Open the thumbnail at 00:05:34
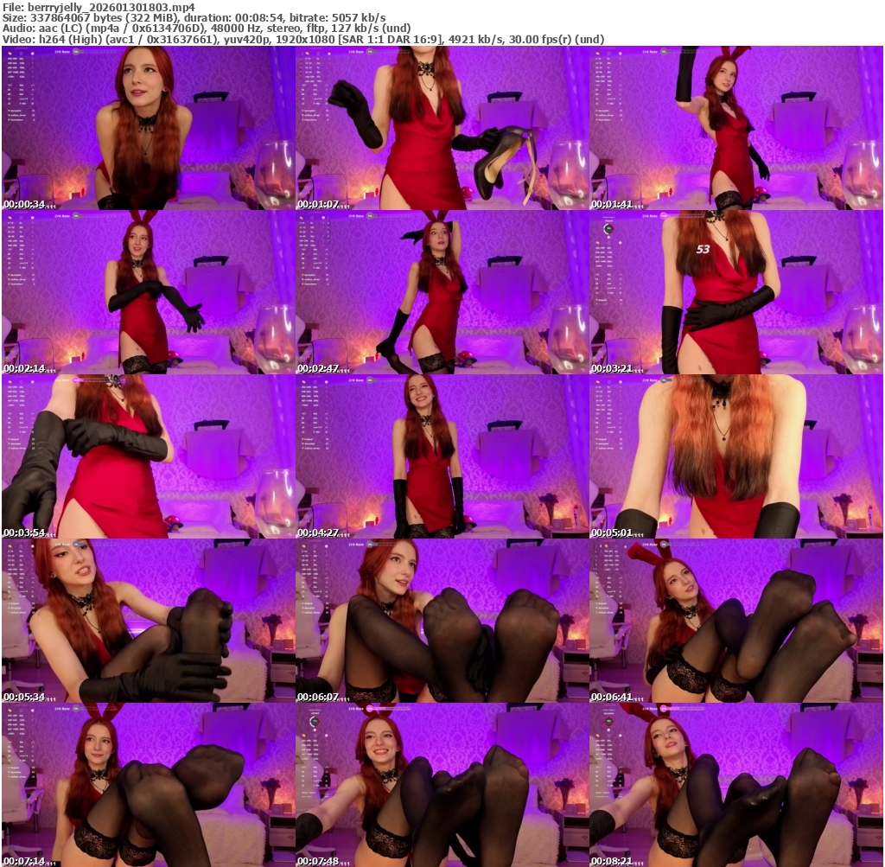 148,621
